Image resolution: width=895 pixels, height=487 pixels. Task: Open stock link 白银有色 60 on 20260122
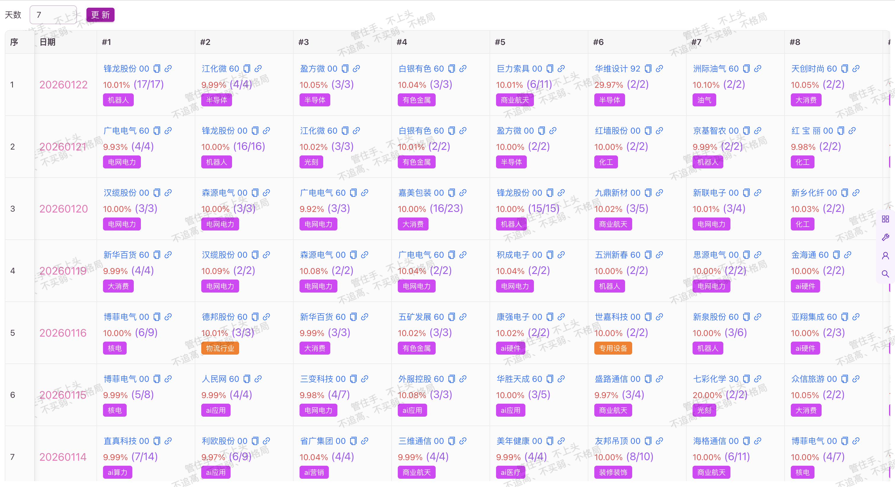(421, 69)
